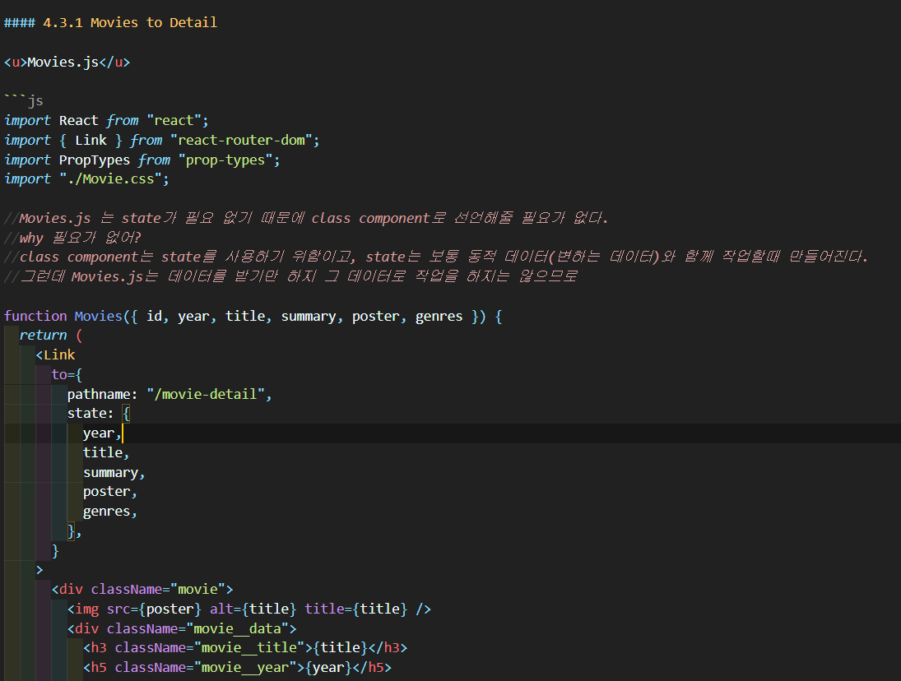Click the comment starting "//class component는 state를"
This screenshot has height=681, width=901.
tap(435, 257)
